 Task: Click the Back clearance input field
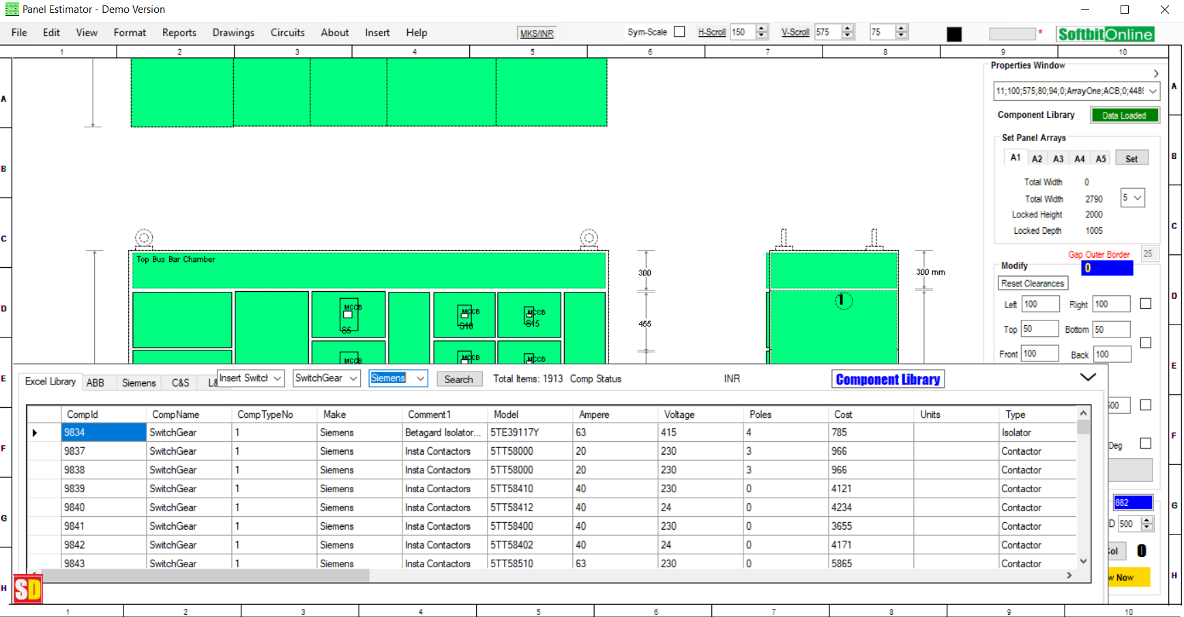(x=1112, y=354)
